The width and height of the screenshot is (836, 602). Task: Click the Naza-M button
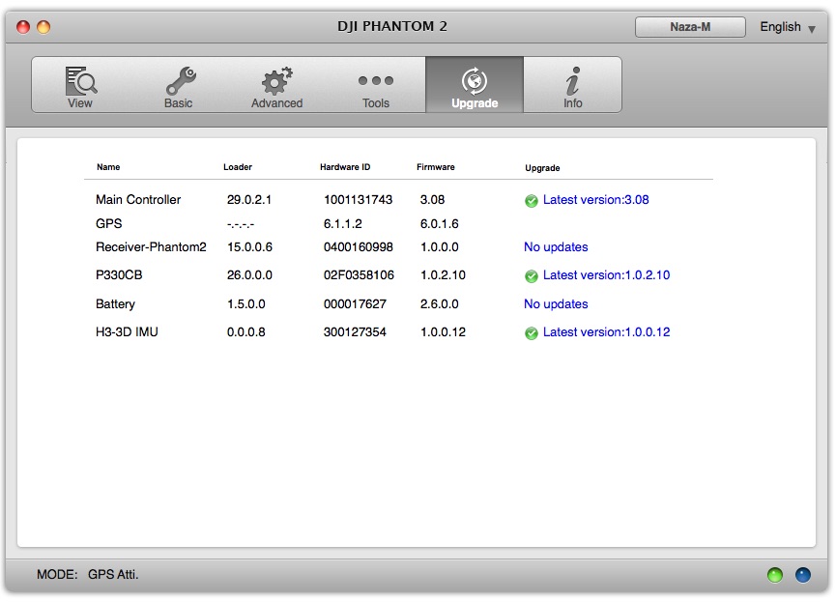(x=690, y=27)
